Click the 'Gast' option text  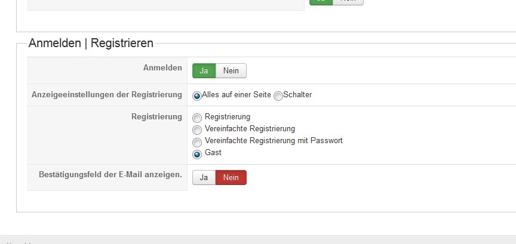pyautogui.click(x=213, y=153)
